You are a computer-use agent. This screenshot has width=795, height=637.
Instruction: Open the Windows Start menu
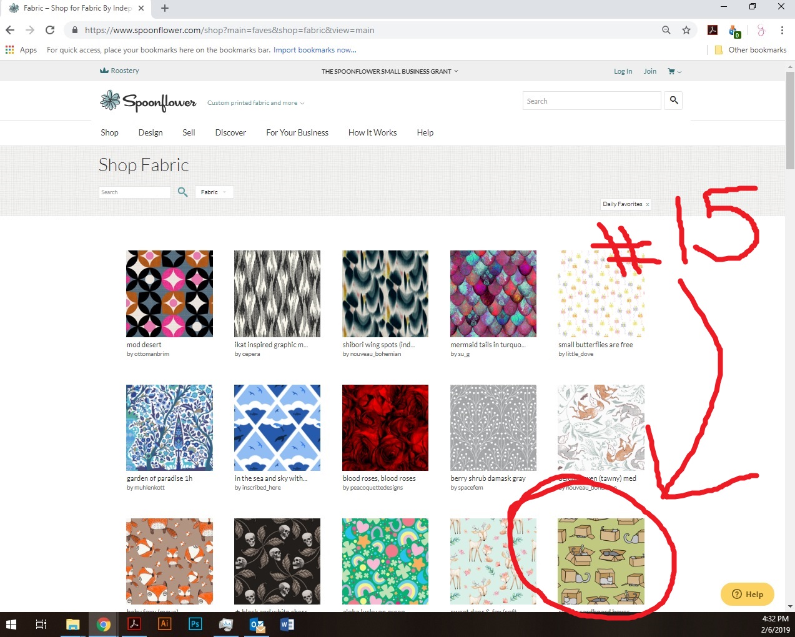[x=11, y=625]
